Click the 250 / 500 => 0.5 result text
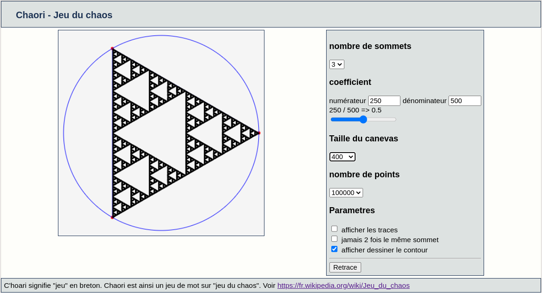 (355, 110)
